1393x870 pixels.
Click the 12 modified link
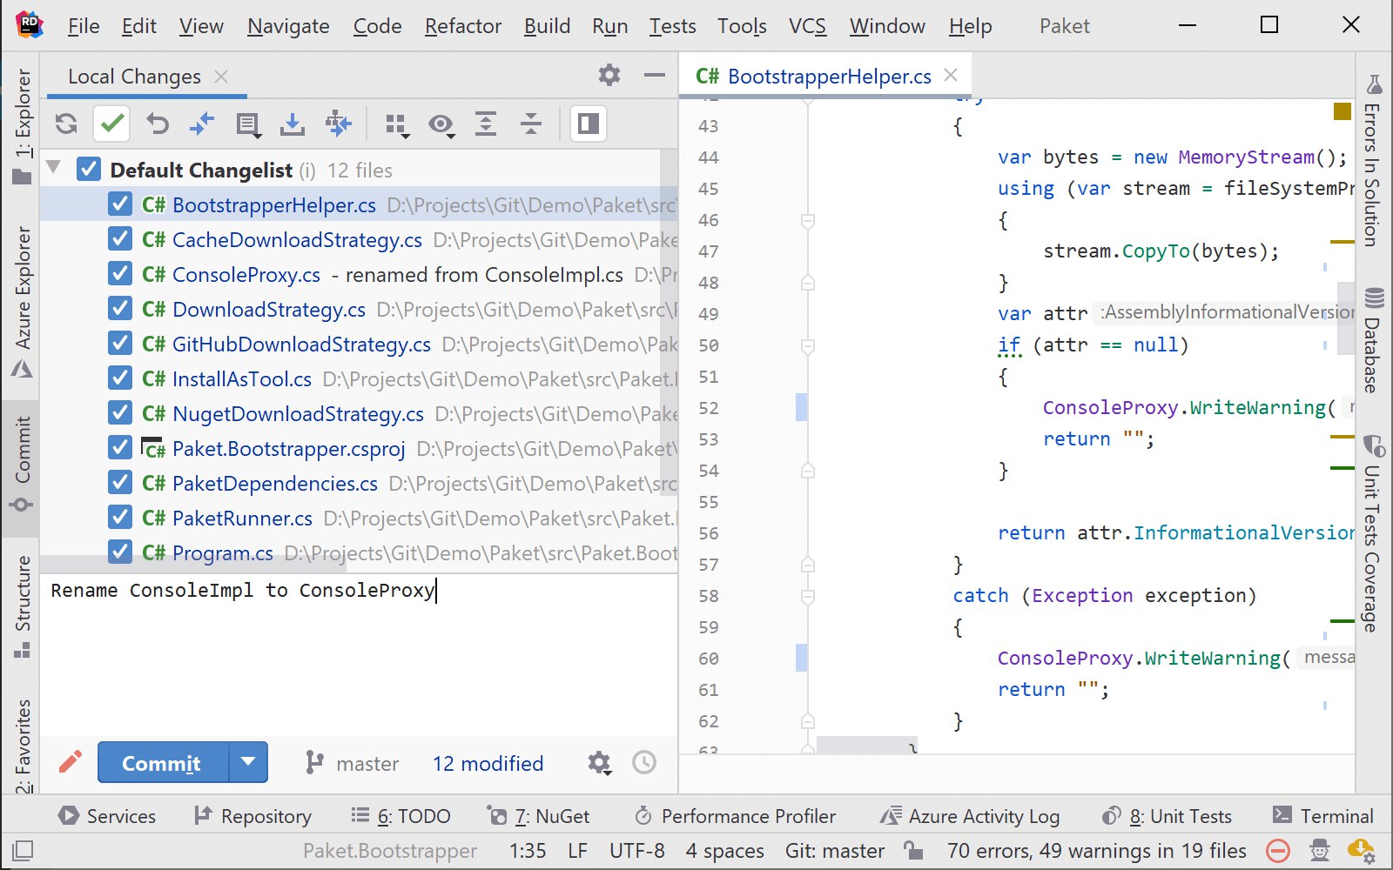coord(488,764)
